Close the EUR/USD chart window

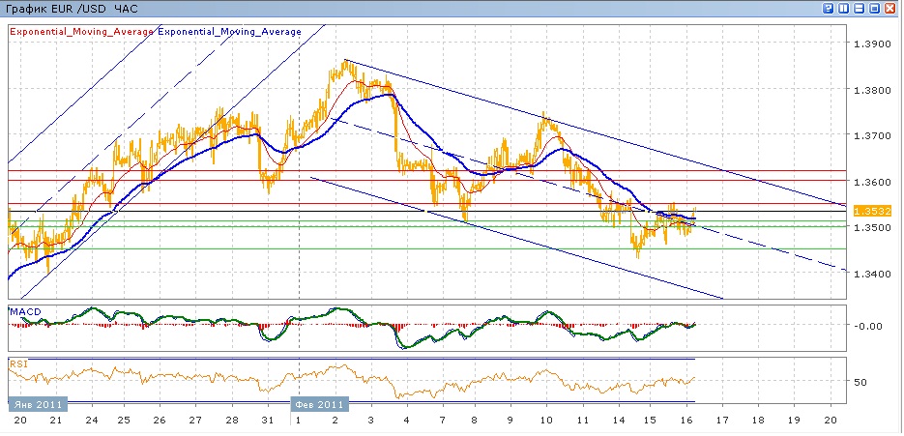890,8
